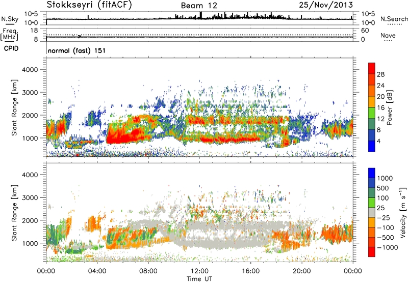This screenshot has height=282, width=408.
Task: Click the 'Stokkseyri (fitACF)' title text
Action: (x=89, y=5)
